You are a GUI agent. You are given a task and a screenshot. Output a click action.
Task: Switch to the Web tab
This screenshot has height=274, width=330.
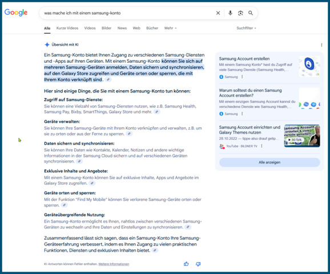(x=136, y=28)
